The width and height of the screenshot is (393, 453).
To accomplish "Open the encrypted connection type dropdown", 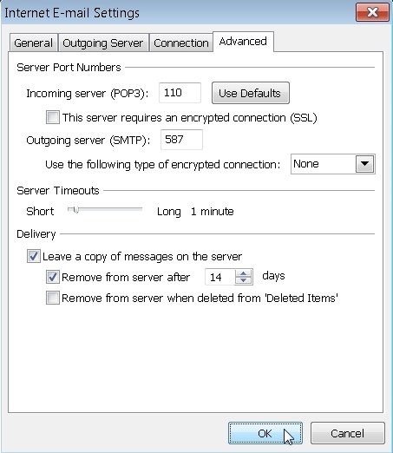I will click(333, 164).
